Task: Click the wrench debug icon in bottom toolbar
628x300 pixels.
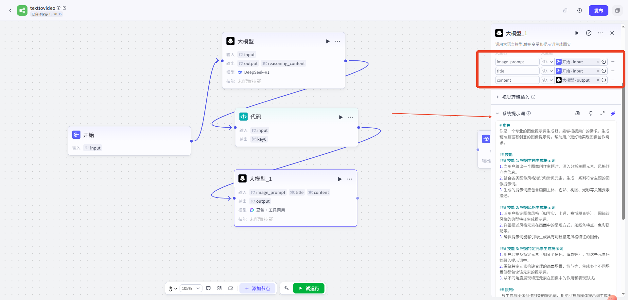Action: tap(287, 288)
